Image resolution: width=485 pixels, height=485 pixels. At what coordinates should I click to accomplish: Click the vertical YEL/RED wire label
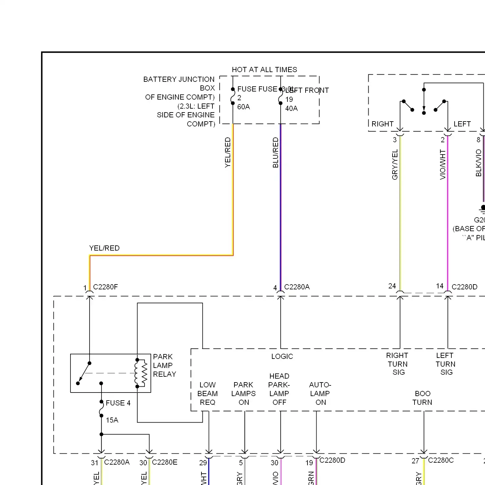[x=228, y=153]
